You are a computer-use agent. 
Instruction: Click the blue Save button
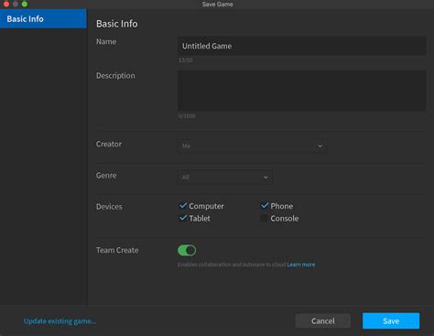(391, 321)
